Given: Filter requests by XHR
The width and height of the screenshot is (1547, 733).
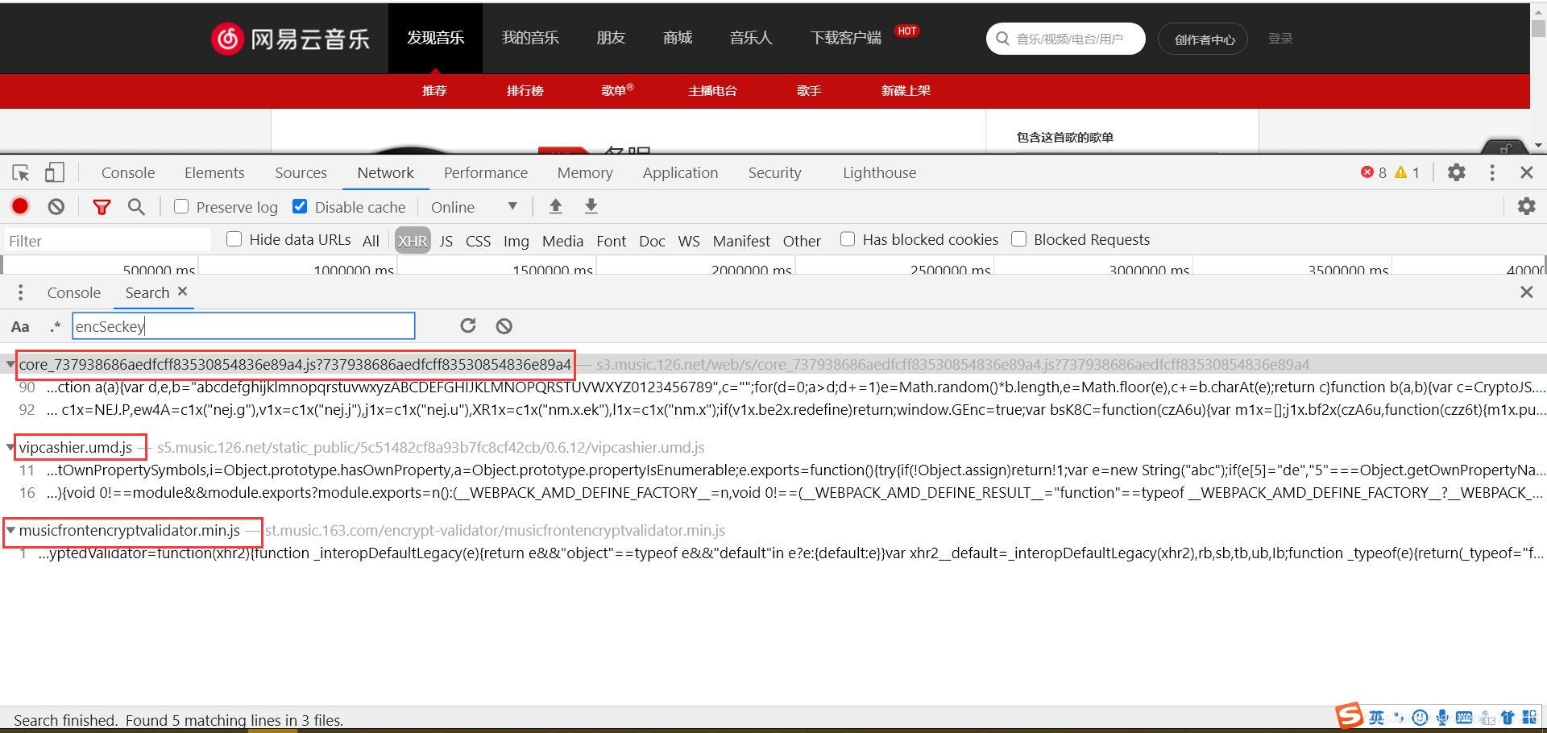Looking at the screenshot, I should click(413, 241).
